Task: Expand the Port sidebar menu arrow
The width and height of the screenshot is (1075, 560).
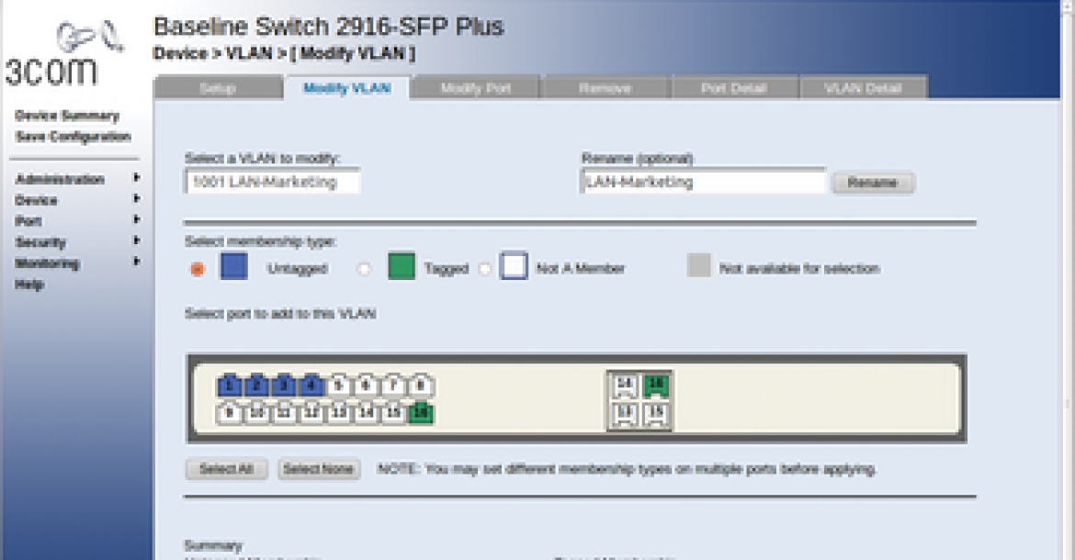Action: 136,219
